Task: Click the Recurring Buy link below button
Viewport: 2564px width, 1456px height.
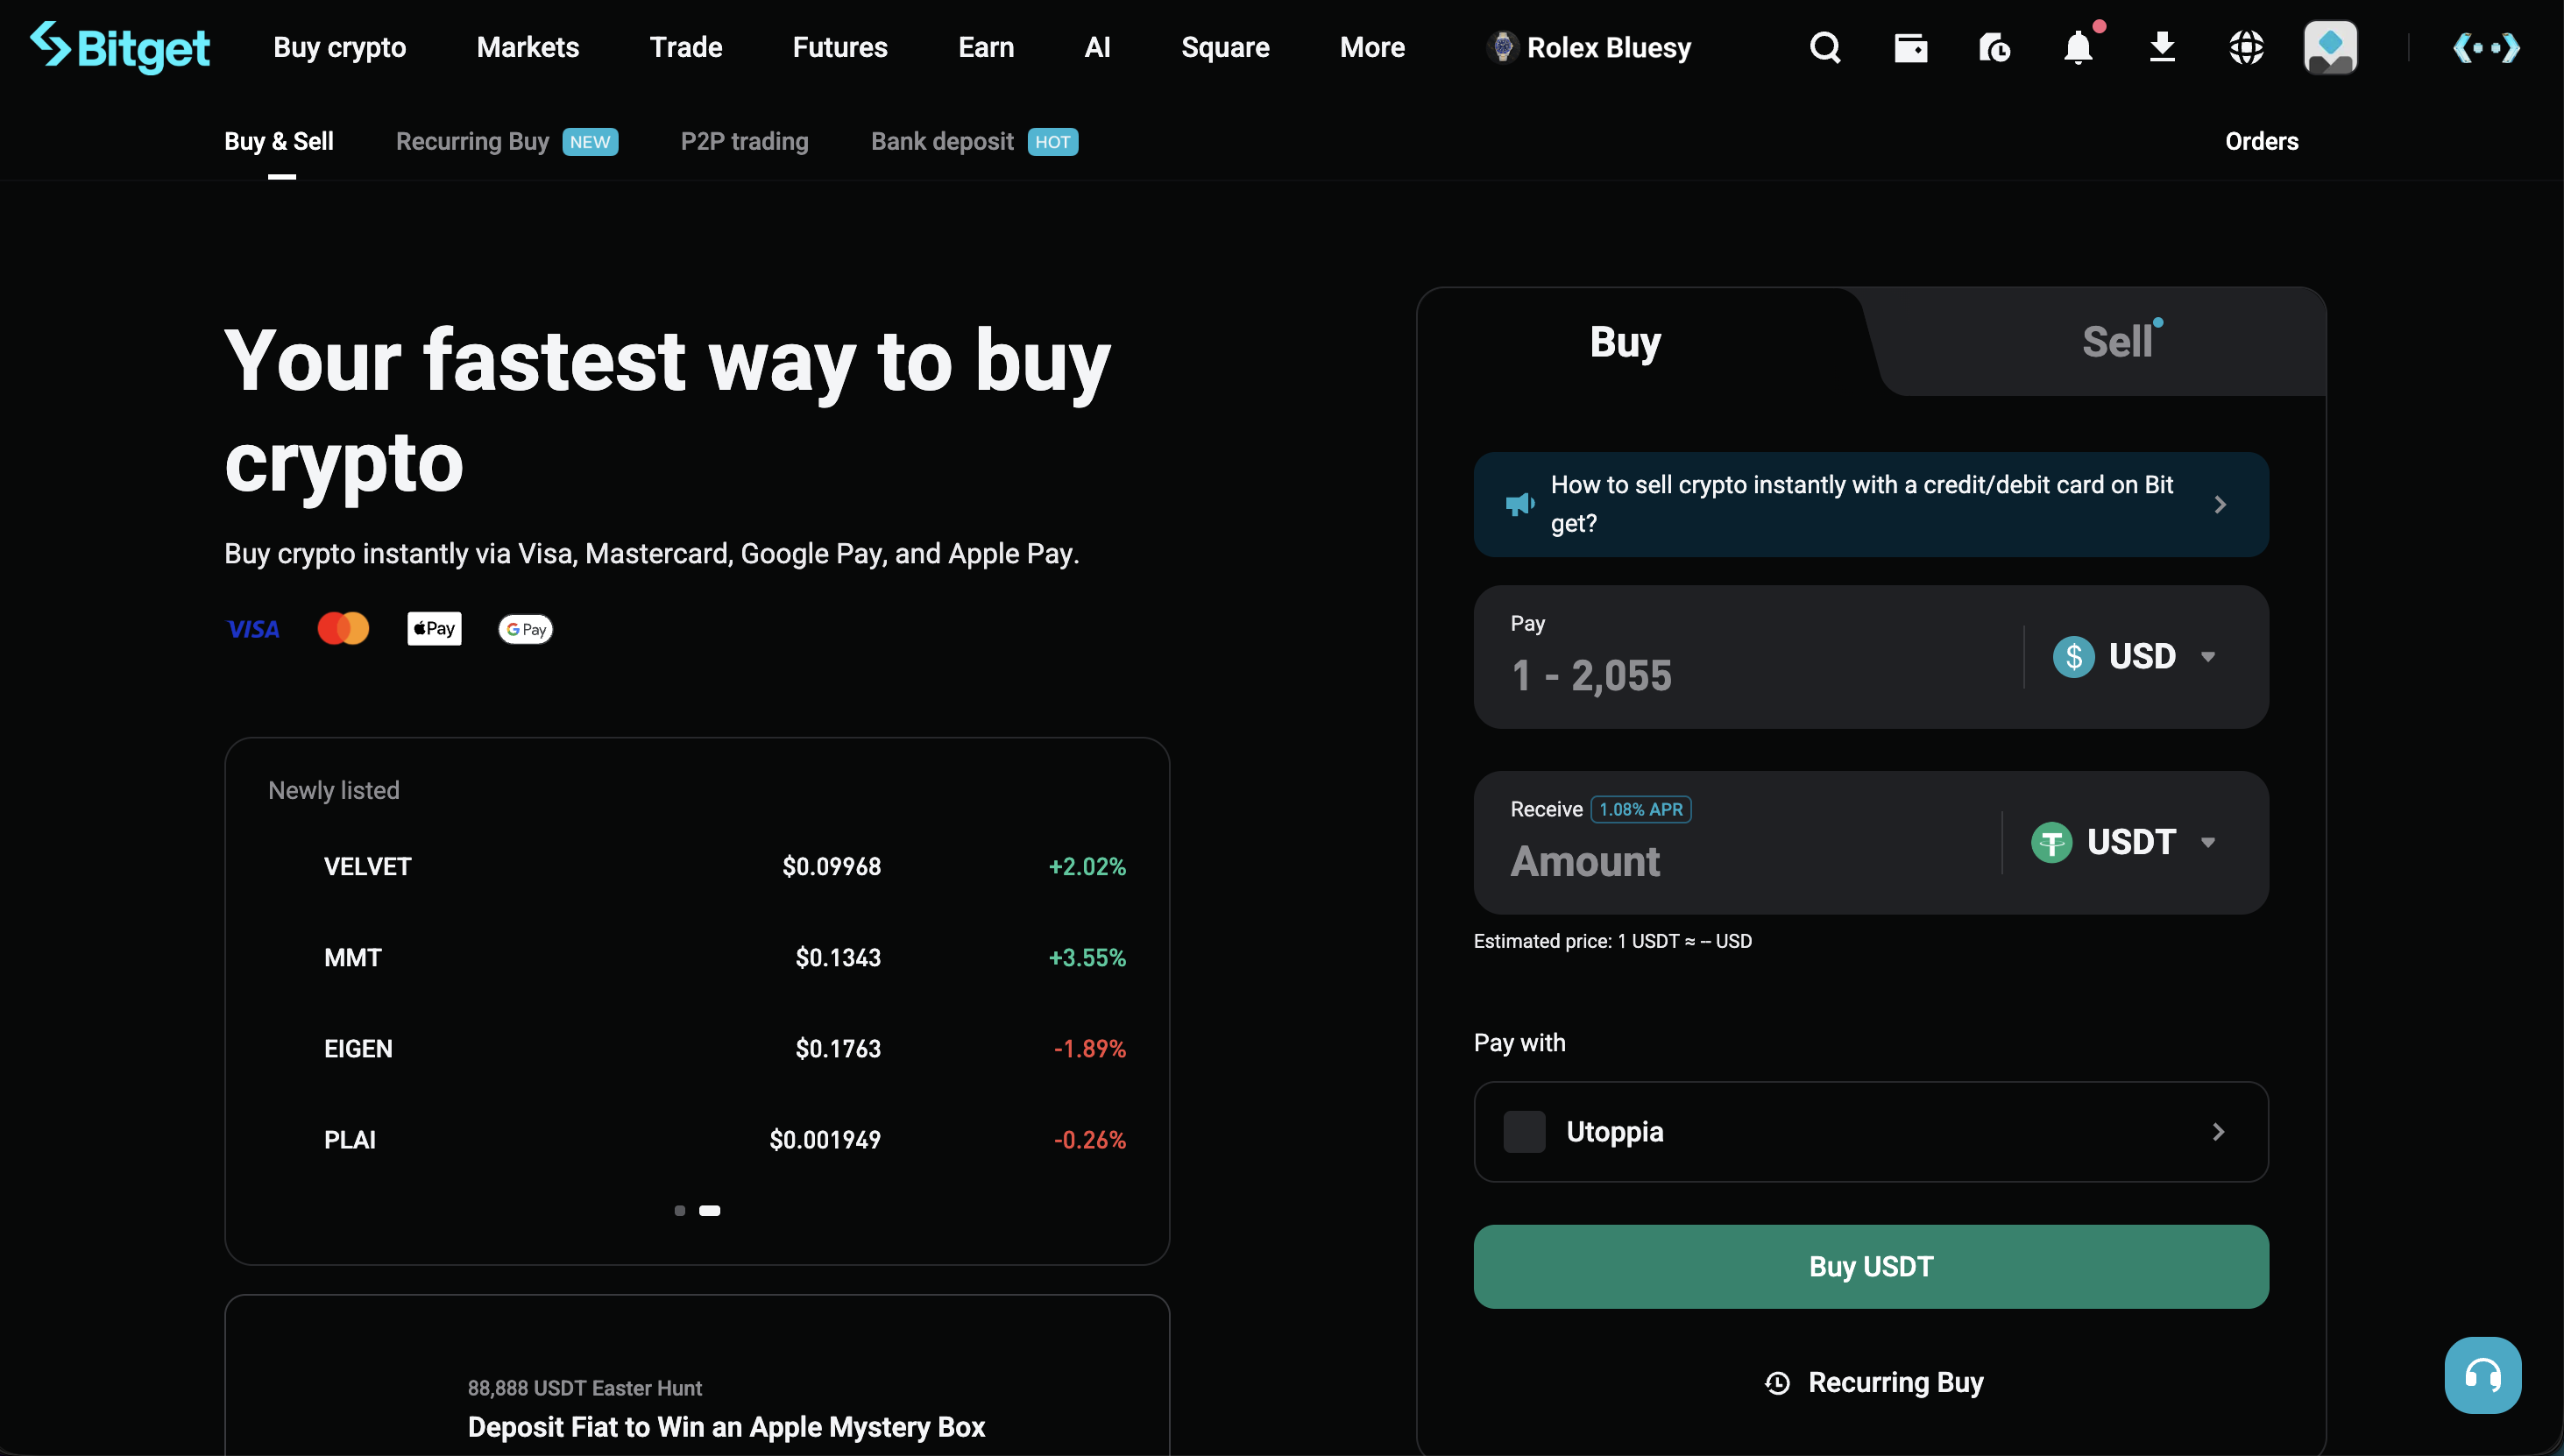Action: pos(1874,1383)
